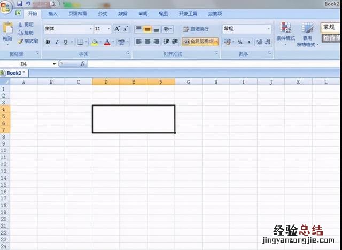Image resolution: width=342 pixels, height=250 pixels.
Task: Activate the Format Painter
Action: tap(28, 41)
